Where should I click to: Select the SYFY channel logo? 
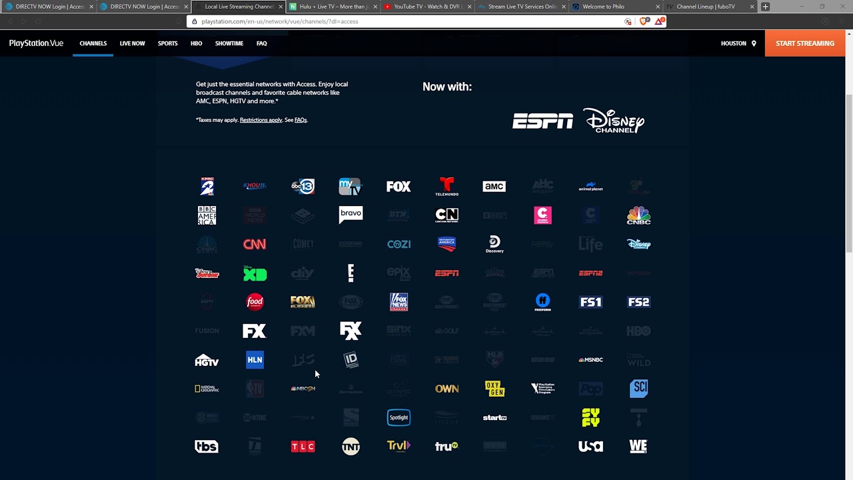click(590, 417)
